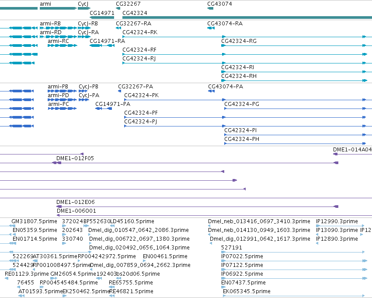Screen dimensions: 372x298
Task: Click the DME1-006O01 feature label
Action: pos(76,211)
